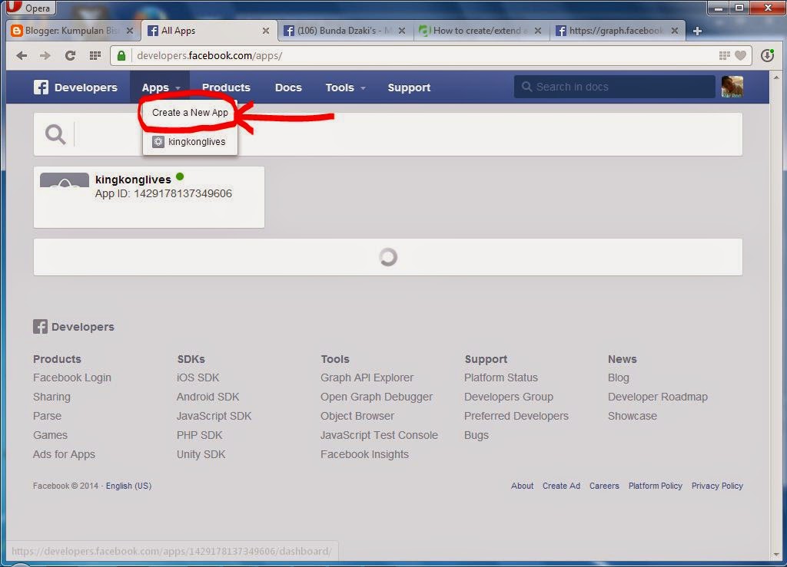The image size is (787, 567).
Task: Open the Facebook Insights link
Action: tap(364, 454)
